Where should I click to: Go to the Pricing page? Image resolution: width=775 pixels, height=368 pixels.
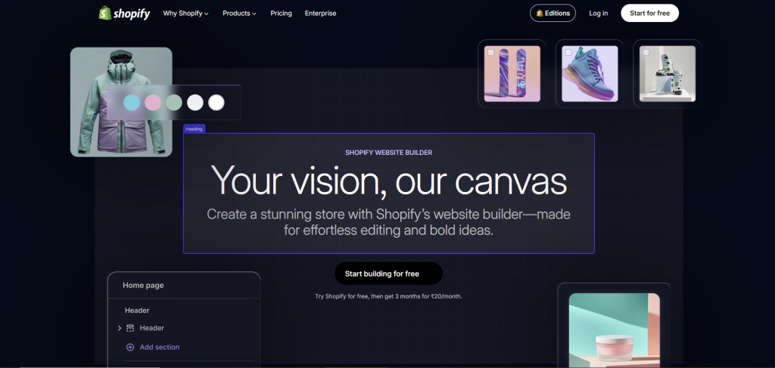click(282, 14)
